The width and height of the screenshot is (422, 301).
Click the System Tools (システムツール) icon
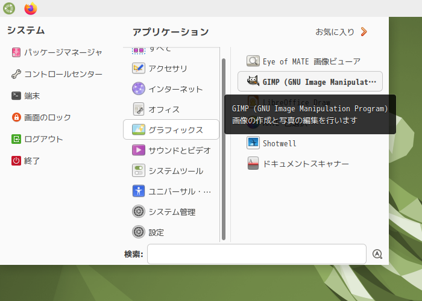click(x=139, y=170)
